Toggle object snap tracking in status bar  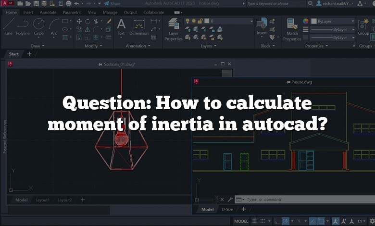[x=312, y=221]
